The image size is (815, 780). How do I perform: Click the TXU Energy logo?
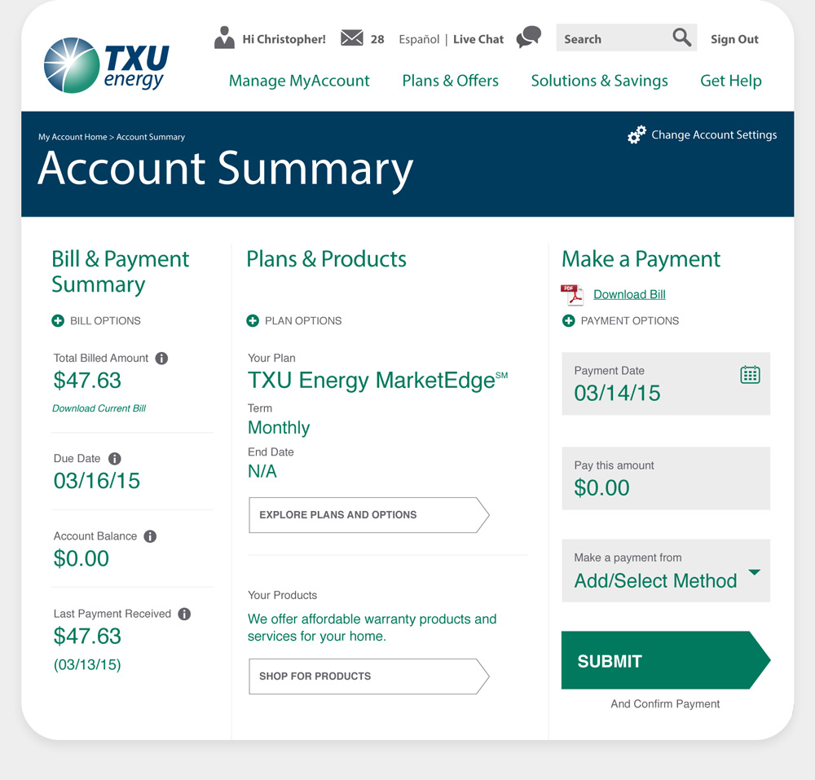pos(104,63)
